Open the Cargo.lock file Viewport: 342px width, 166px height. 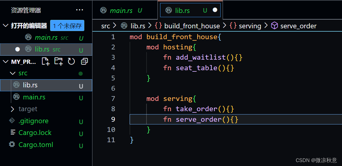click(46, 133)
